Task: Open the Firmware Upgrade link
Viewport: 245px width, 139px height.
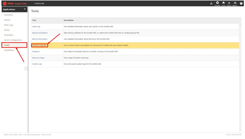Action: (39, 45)
